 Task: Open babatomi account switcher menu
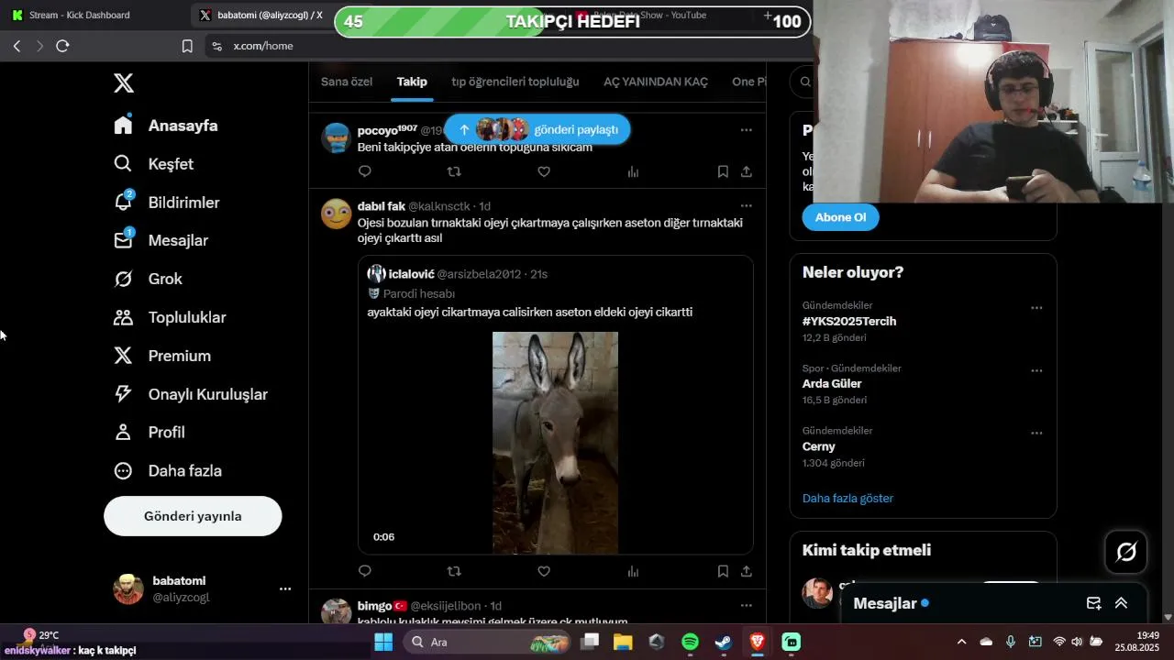(x=202, y=588)
